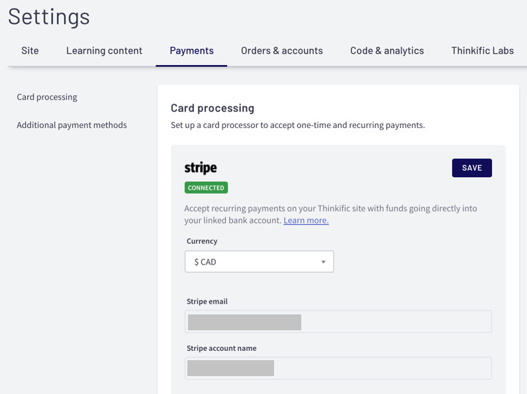527x394 pixels.
Task: Open Orders & accounts tab
Action: [x=282, y=50]
